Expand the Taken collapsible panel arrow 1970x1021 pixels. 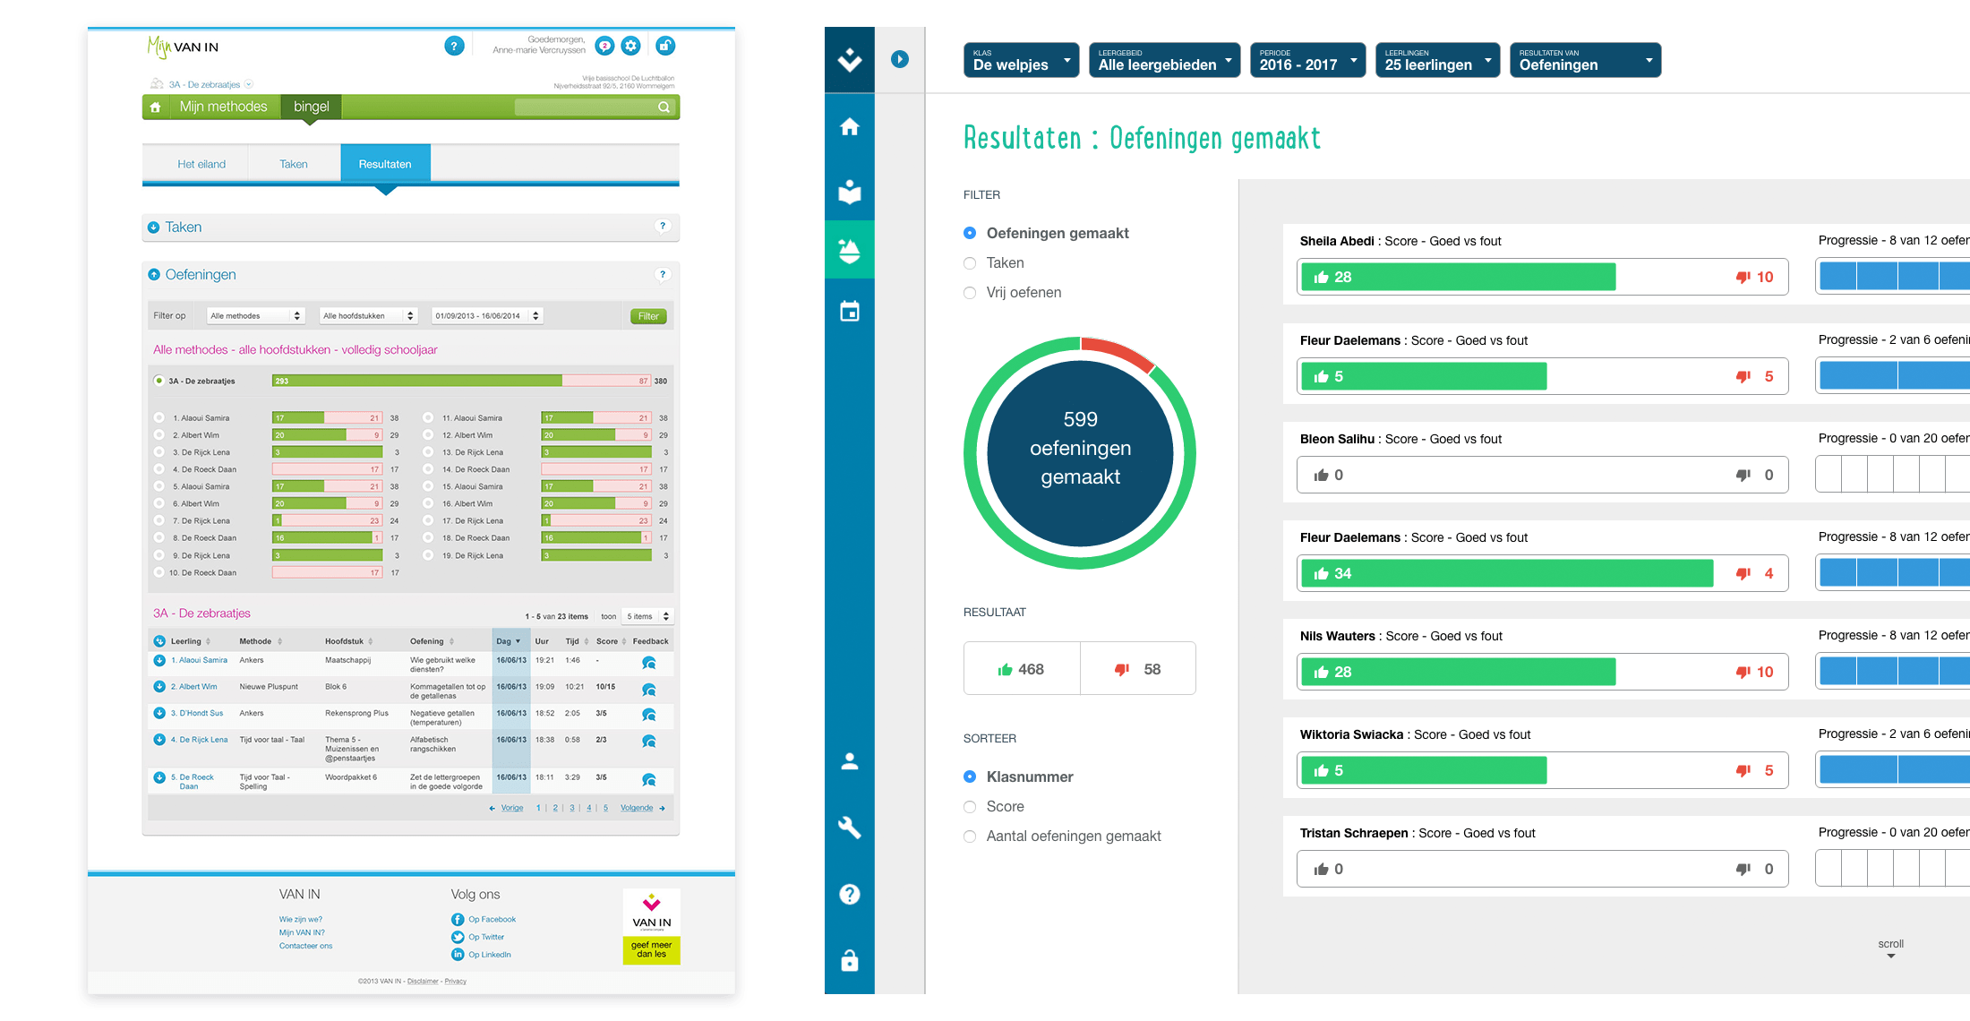153,227
